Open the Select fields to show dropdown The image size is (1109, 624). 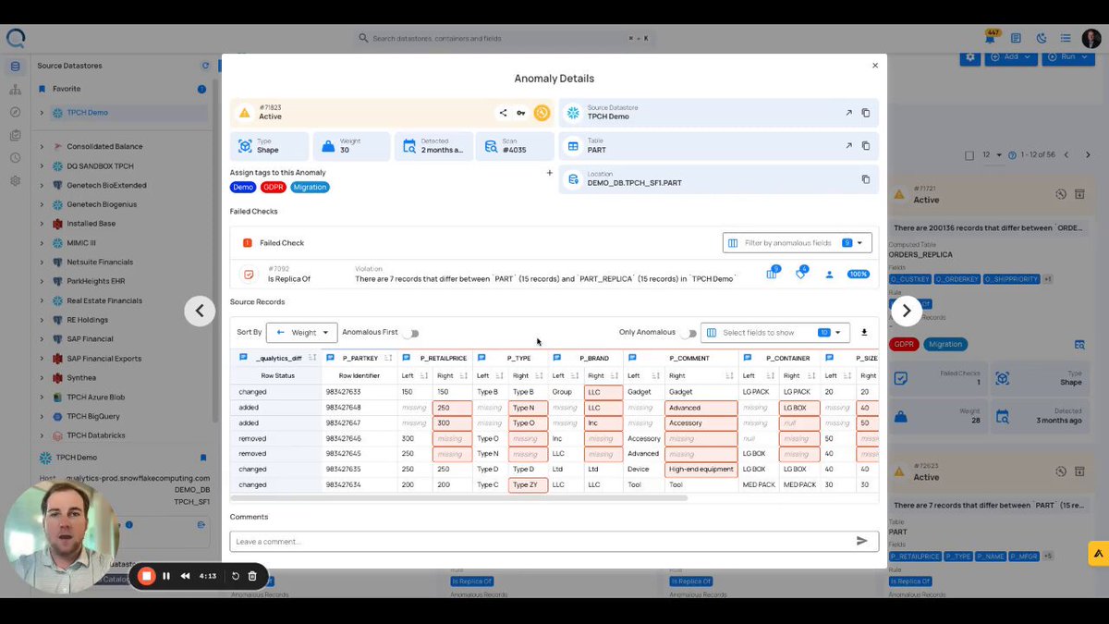(x=774, y=333)
